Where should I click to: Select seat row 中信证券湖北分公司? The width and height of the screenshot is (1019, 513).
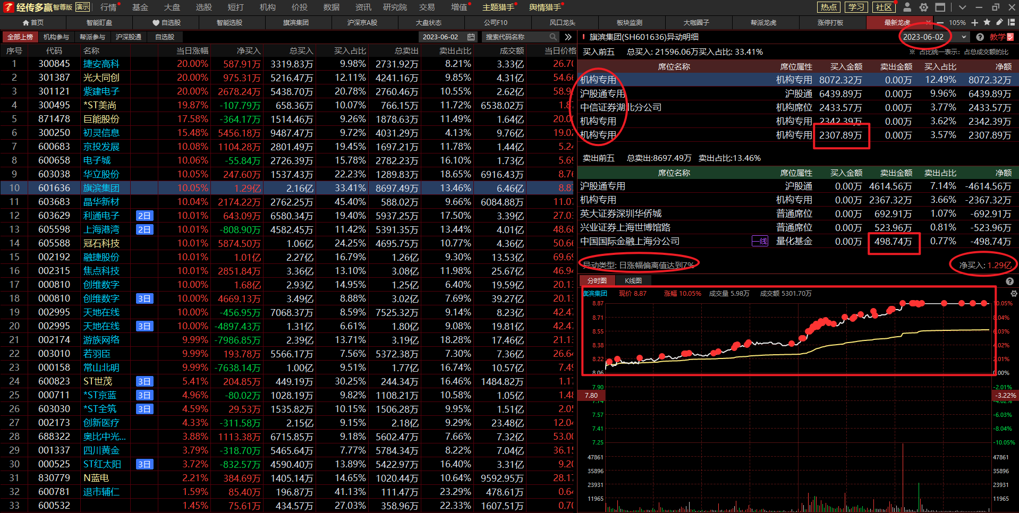798,107
